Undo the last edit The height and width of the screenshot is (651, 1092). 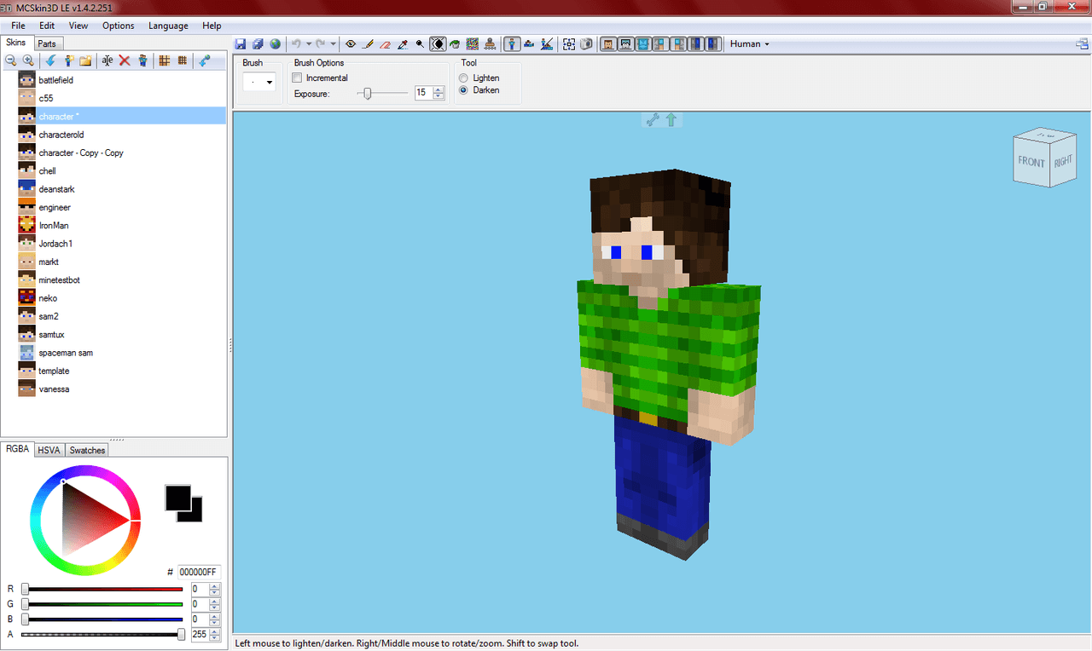point(296,43)
